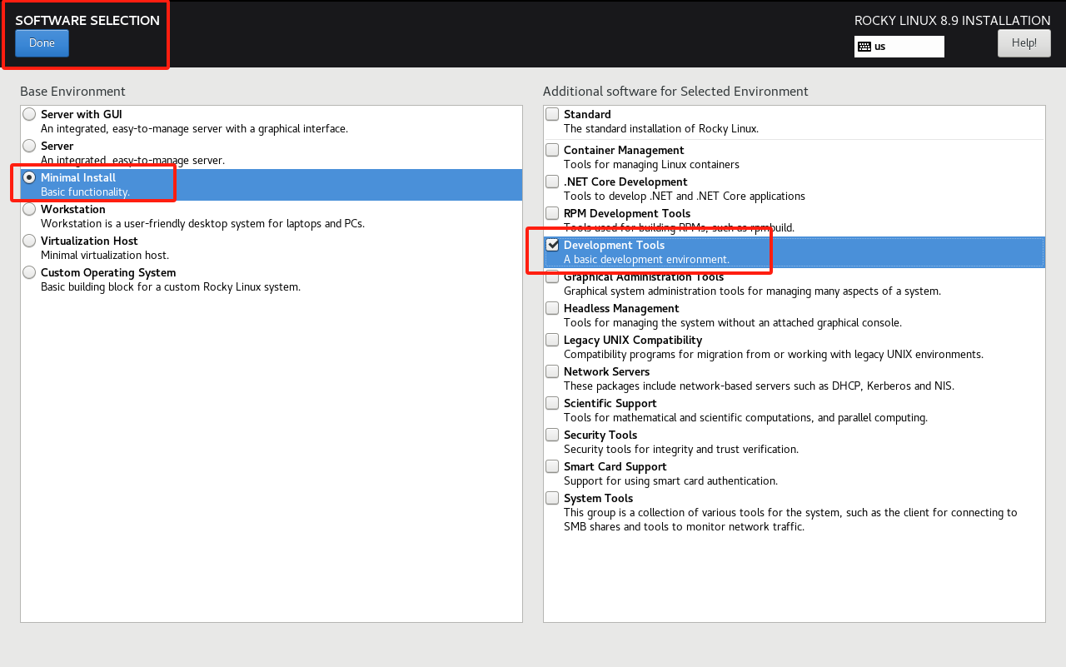
Task: Click the Done button
Action: click(x=42, y=43)
